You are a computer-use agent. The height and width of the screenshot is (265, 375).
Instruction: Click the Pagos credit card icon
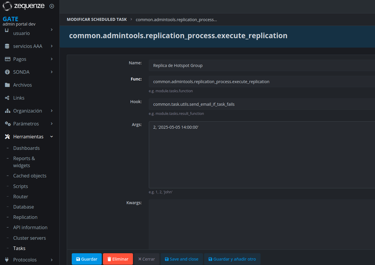pos(8,59)
